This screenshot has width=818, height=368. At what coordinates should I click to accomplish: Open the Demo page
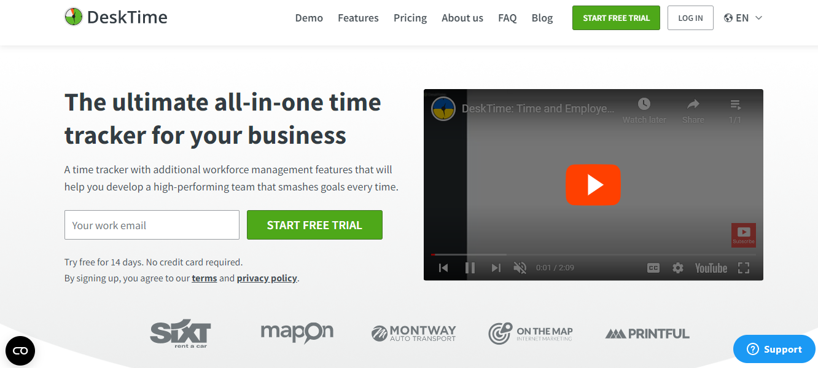click(309, 18)
